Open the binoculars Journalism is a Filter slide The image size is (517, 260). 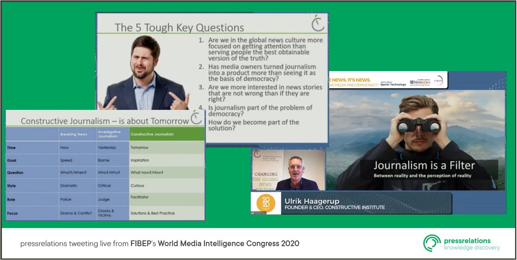416,140
